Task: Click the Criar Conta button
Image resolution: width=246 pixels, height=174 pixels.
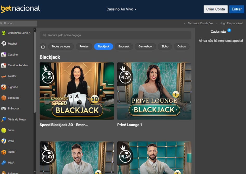Action: (x=215, y=9)
